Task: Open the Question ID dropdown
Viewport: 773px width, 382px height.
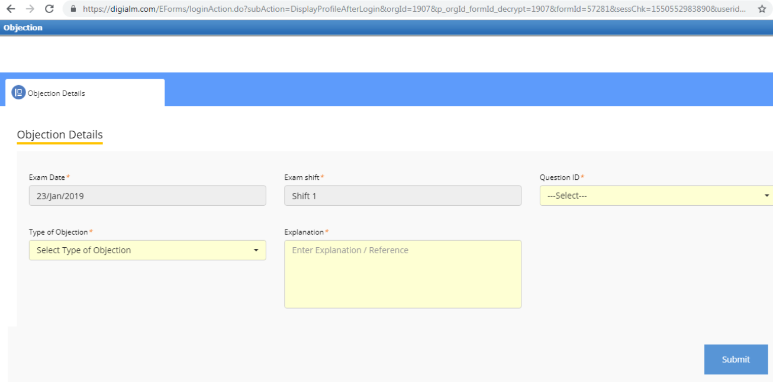Action: [656, 196]
